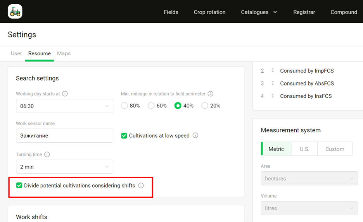Click reorder arrow for Consumed by ImpFCS
Viewport: 363px width, 222px height.
pos(273,70)
